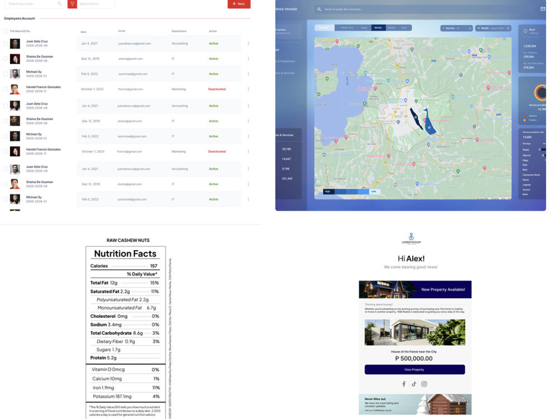Click the first Deactivated status label

(x=217, y=89)
